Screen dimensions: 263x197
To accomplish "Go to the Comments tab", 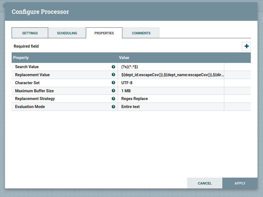I will tap(141, 33).
